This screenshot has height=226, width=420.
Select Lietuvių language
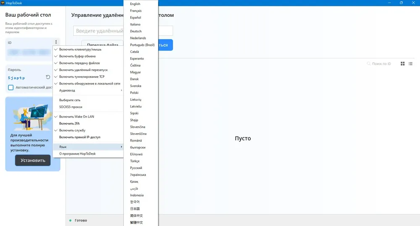[x=141, y=99]
